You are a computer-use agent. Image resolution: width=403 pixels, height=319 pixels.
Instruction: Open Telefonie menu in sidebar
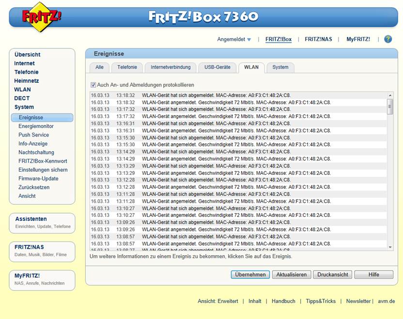[x=27, y=72]
